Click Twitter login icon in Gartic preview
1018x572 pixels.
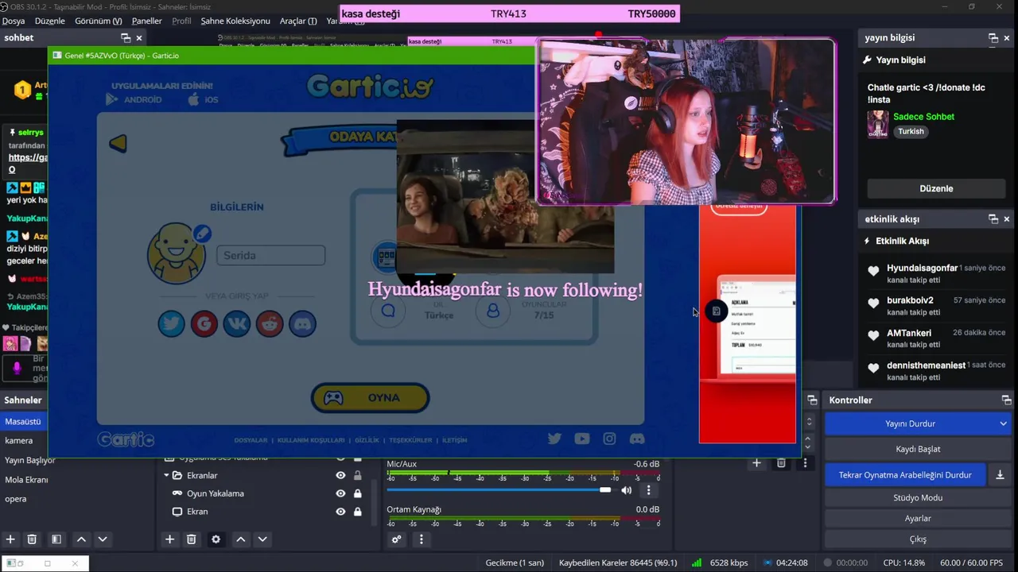click(171, 323)
